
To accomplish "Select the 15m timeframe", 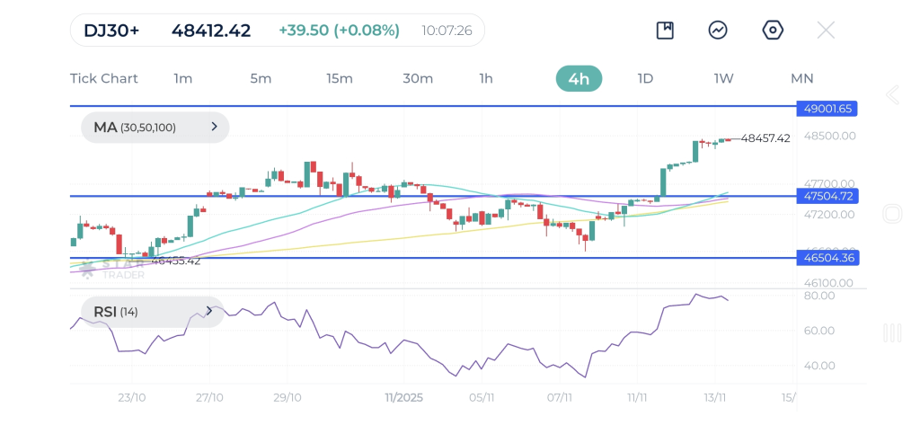I will [340, 78].
